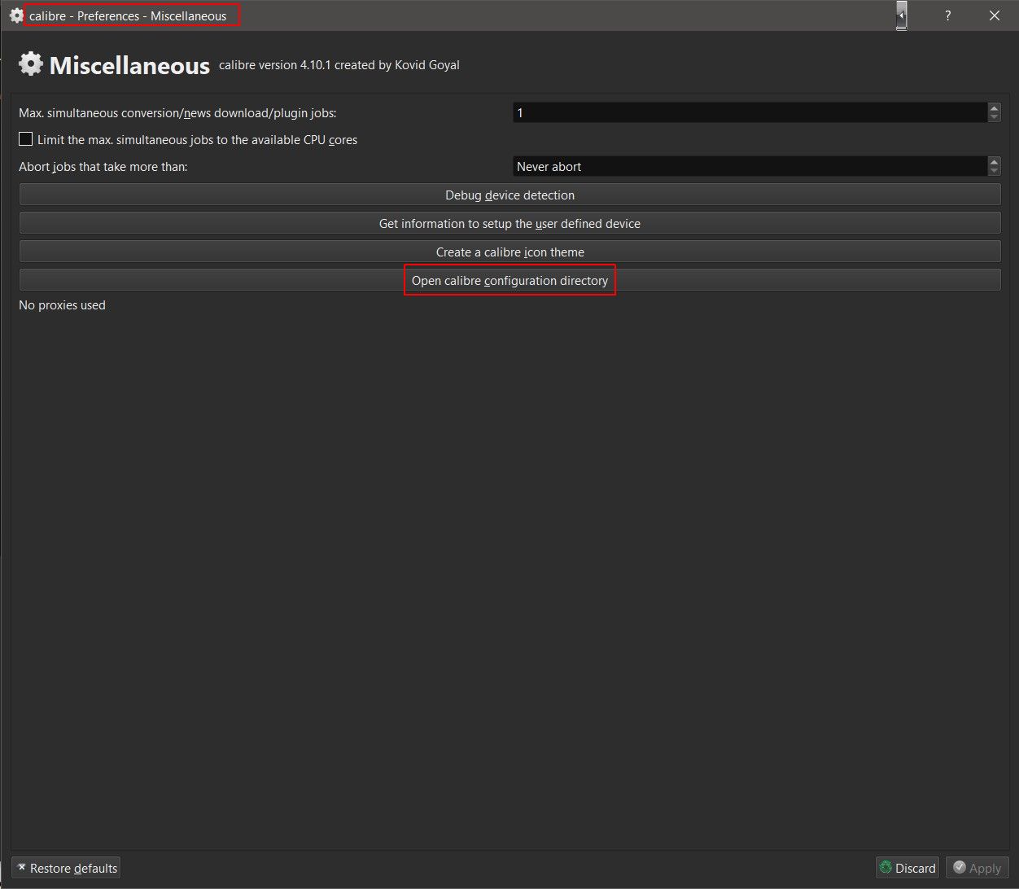Screen dimensions: 1019x889
Task: Click the max simultaneous jobs input field
Action: [750, 112]
